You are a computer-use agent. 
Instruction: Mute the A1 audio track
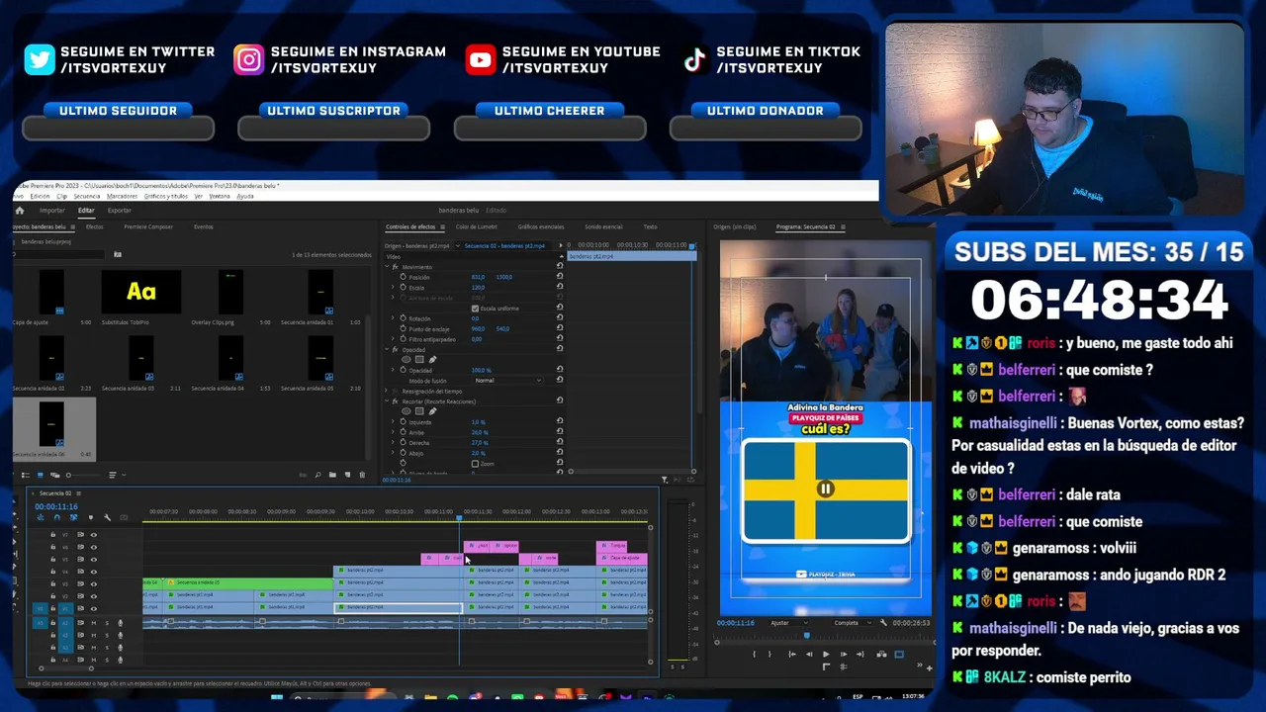(94, 623)
